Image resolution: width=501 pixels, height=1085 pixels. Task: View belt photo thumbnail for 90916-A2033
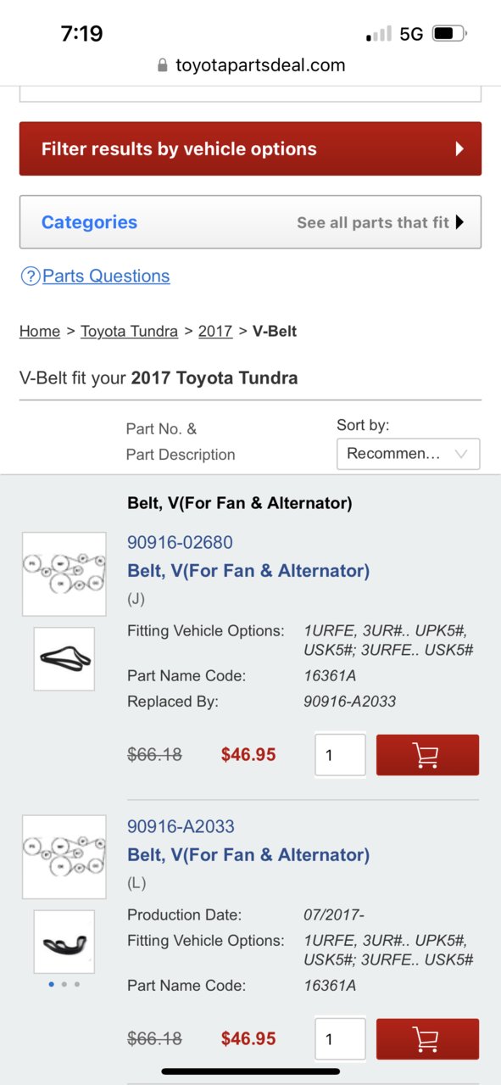64,942
